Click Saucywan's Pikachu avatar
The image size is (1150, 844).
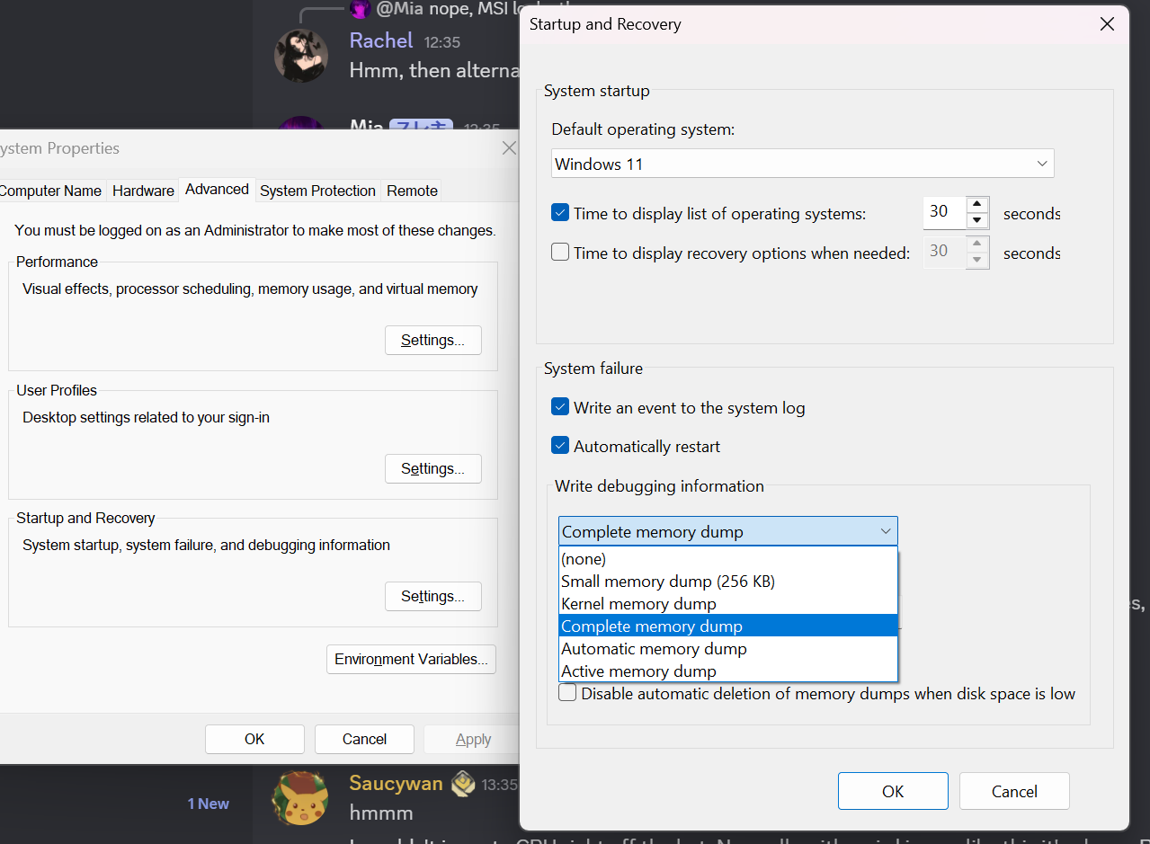click(x=300, y=798)
